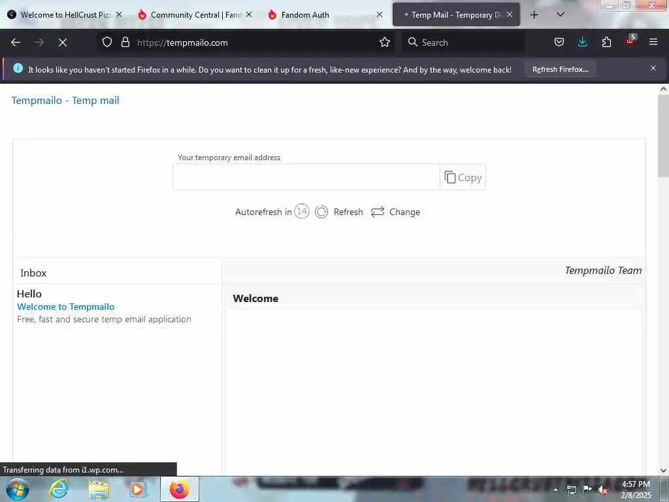The height and width of the screenshot is (502, 669).
Task: Switch to Community Central Fandom tab
Action: pyautogui.click(x=195, y=15)
